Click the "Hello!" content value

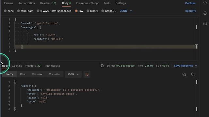[57, 39]
